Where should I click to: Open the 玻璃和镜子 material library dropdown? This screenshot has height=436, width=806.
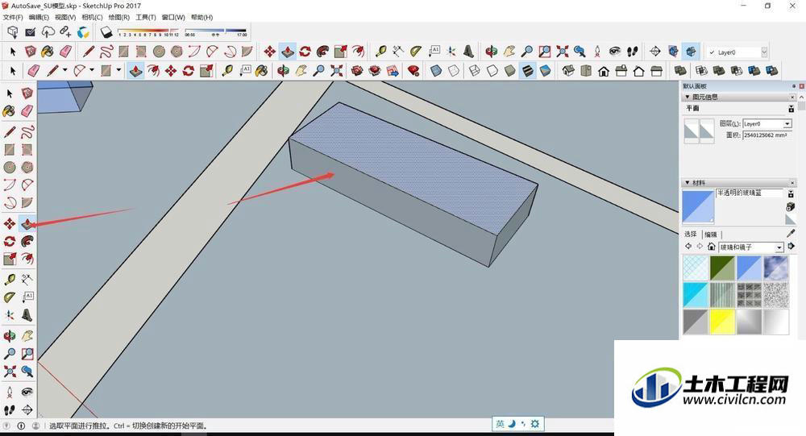779,247
